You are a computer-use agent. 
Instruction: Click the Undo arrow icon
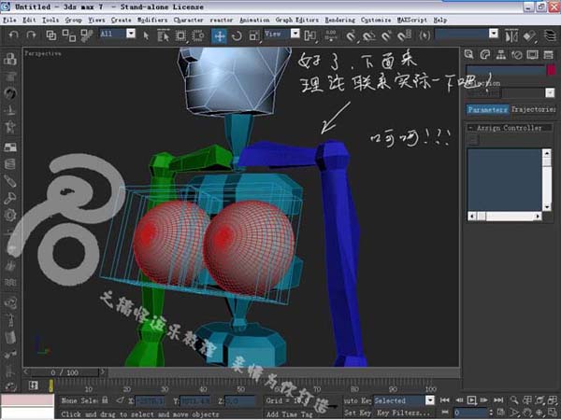[x=11, y=35]
